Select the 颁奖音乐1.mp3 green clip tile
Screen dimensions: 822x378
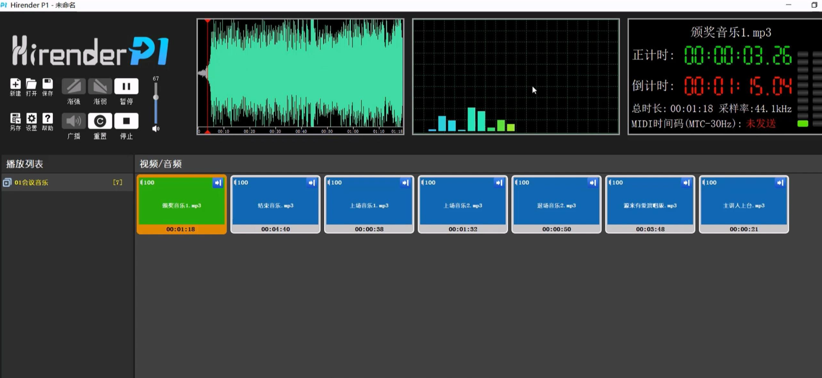181,205
